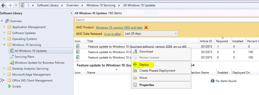Select Servicing Plans tree node
The image size is (259, 95).
25,57
